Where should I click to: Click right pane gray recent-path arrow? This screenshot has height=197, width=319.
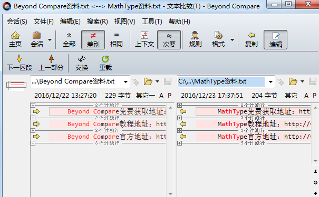click(x=281, y=82)
